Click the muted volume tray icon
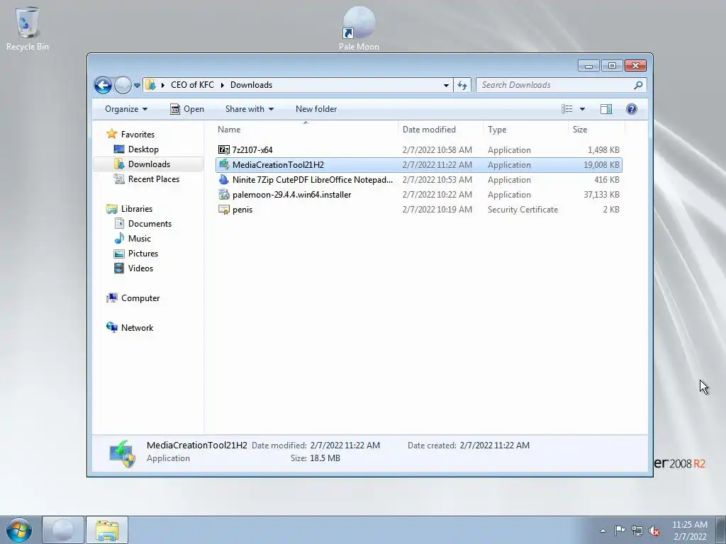 (x=654, y=531)
